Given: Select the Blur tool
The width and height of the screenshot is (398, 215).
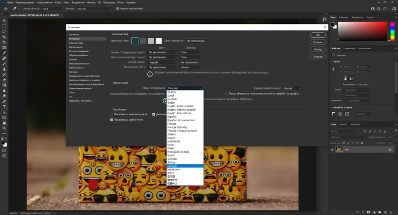Looking at the screenshot, I should (4, 90).
